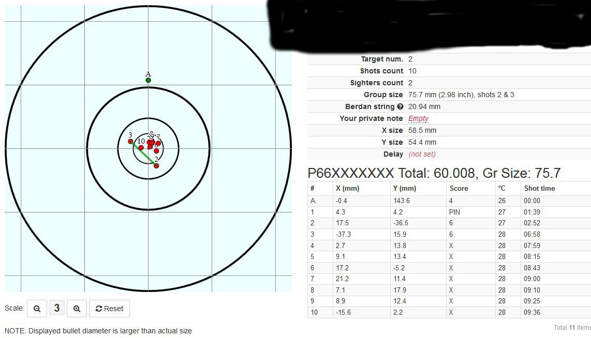Zoom out the target scale
This screenshot has width=591, height=338.
click(x=37, y=309)
